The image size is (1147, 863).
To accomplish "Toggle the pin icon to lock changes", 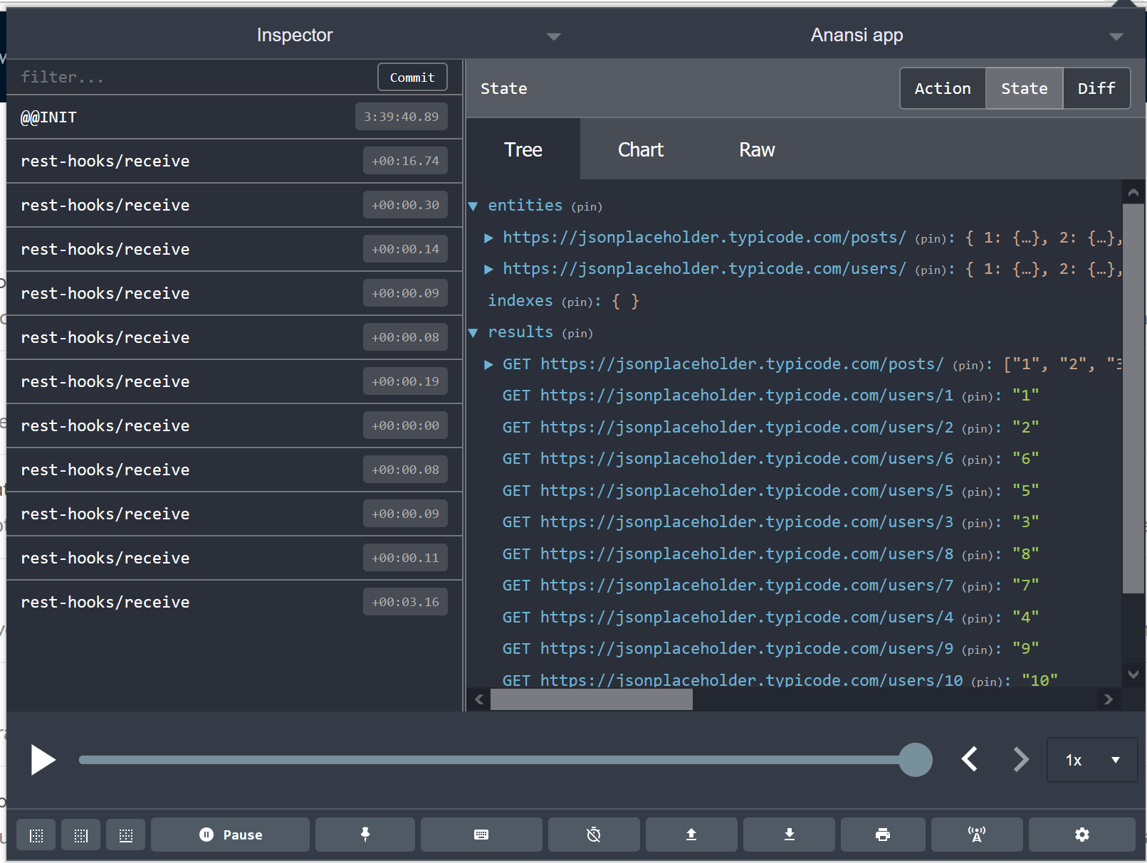I will [365, 835].
